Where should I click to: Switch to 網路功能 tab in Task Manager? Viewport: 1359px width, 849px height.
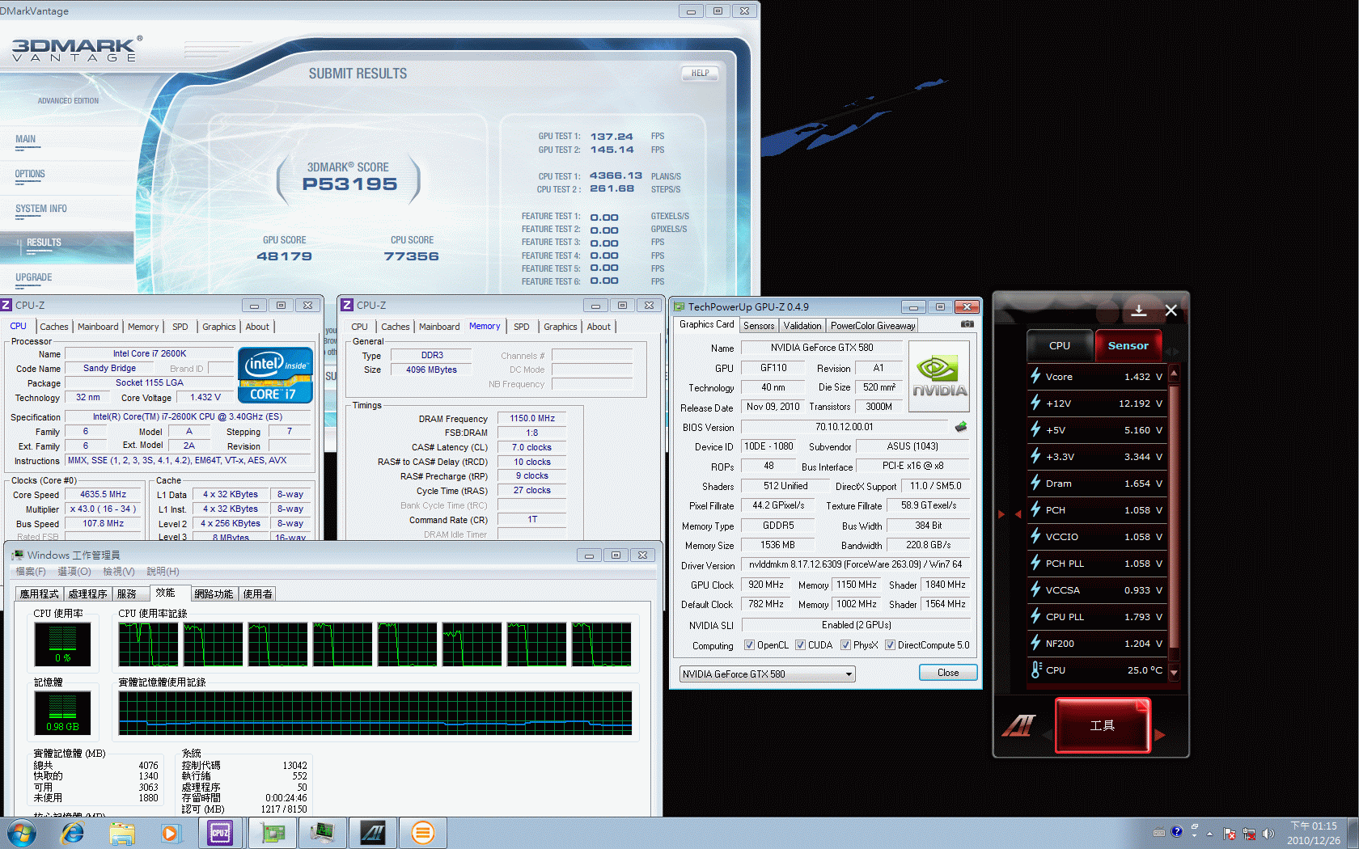pyautogui.click(x=214, y=593)
